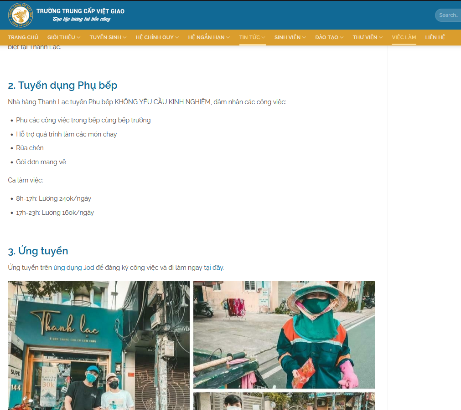
Task: Open the Tin Tức menu
Action: [x=252, y=37]
